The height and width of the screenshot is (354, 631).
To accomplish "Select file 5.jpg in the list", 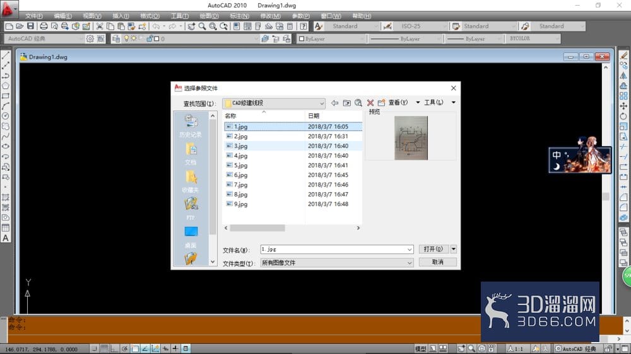I will tap(293, 165).
